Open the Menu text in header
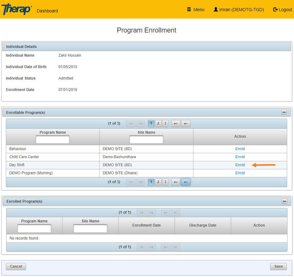 click(x=199, y=10)
